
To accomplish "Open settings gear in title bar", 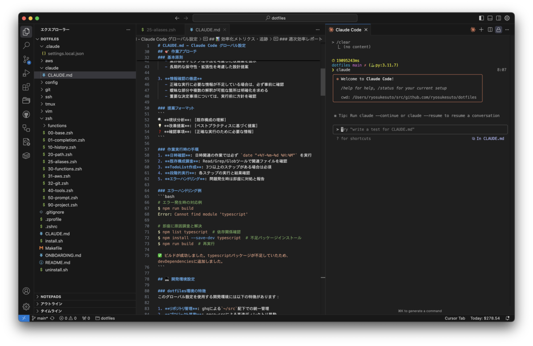I will coord(507,18).
